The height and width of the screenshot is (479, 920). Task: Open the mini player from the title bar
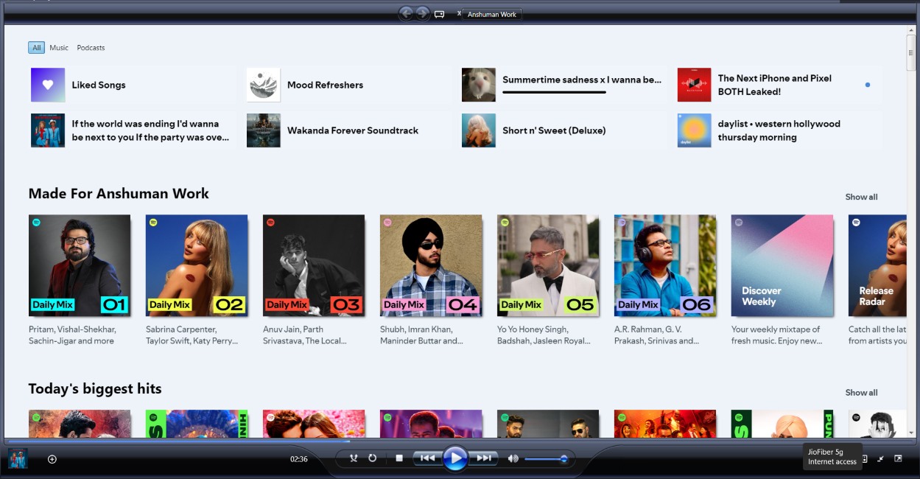[x=440, y=13]
